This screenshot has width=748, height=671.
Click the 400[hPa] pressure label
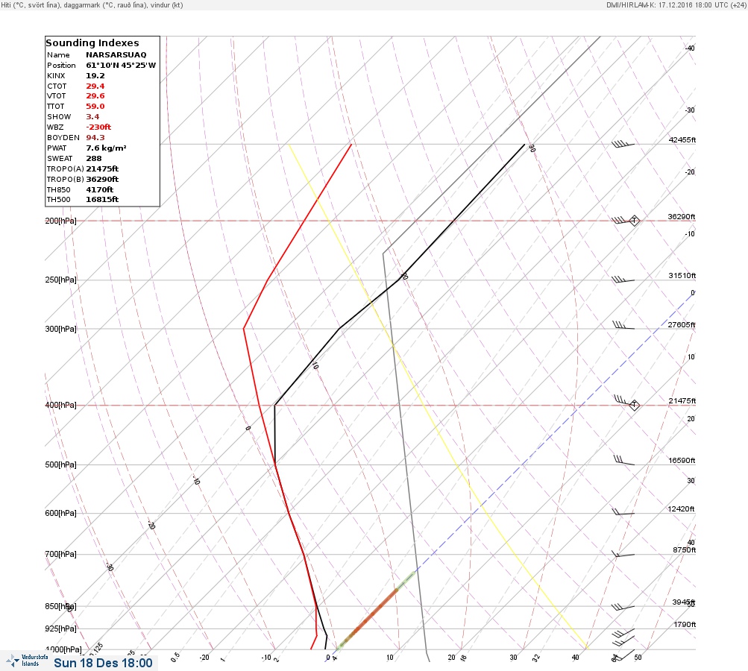(x=60, y=405)
